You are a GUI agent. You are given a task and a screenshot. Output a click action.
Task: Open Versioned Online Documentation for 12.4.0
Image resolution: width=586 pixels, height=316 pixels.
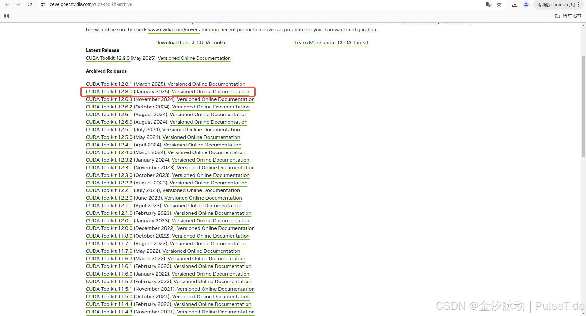pyautogui.click(x=206, y=152)
